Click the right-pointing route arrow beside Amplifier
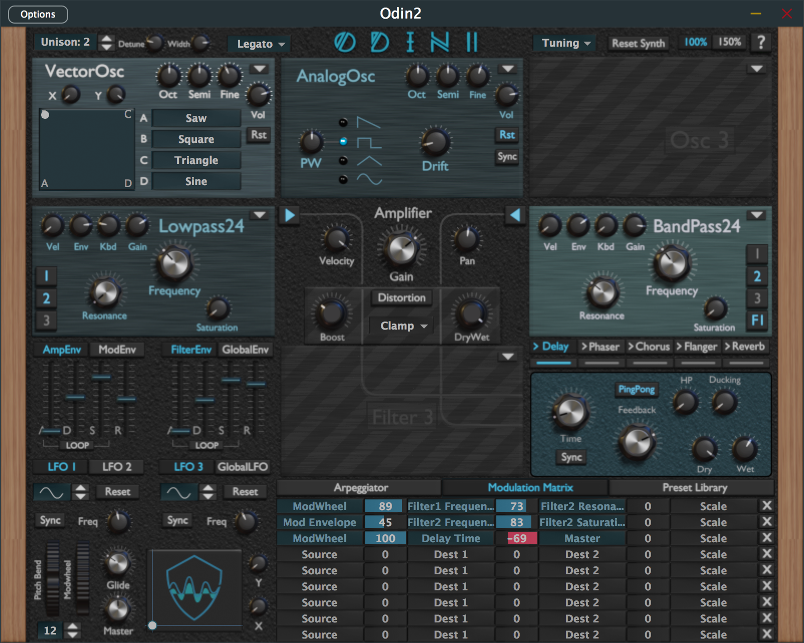 click(289, 215)
